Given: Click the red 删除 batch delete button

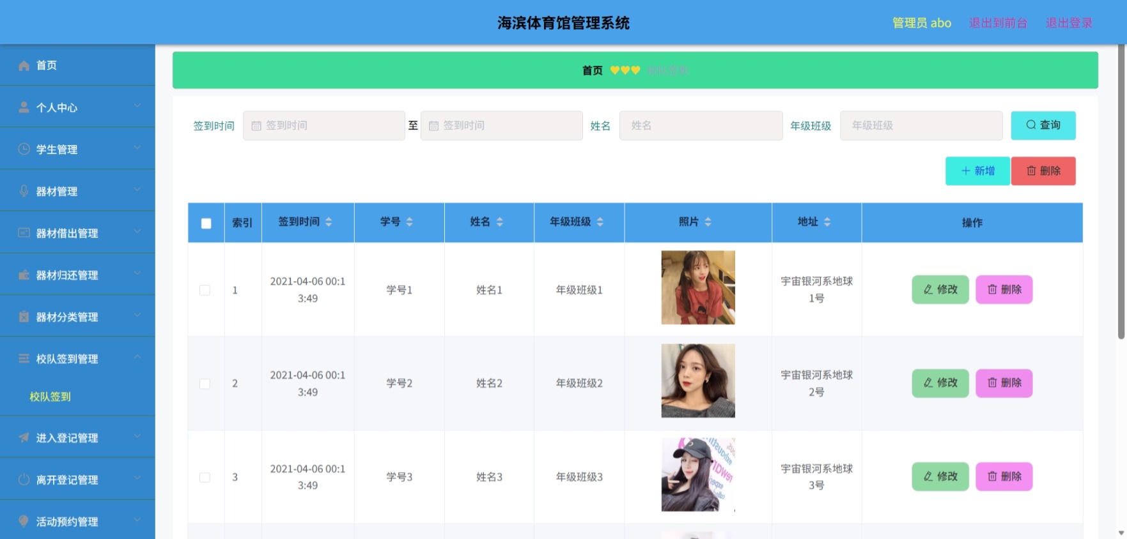Looking at the screenshot, I should (1043, 171).
